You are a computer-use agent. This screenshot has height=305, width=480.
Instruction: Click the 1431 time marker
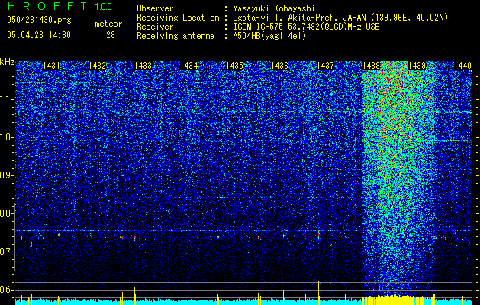pos(51,66)
